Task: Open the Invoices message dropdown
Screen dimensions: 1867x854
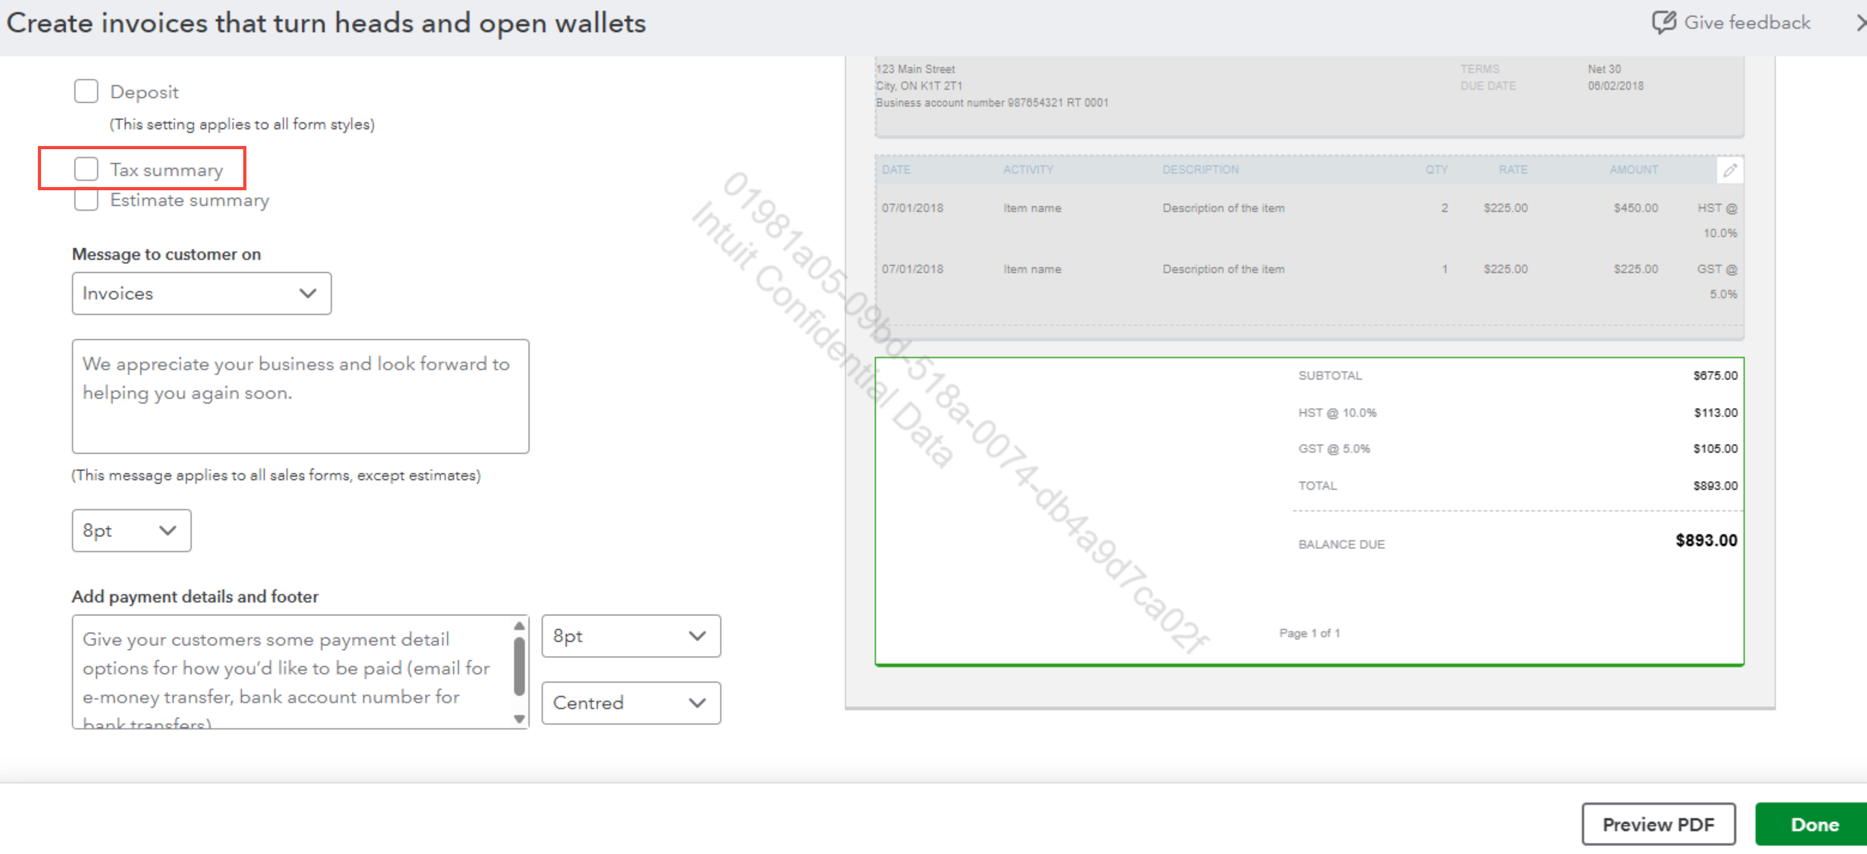Action: [x=201, y=293]
